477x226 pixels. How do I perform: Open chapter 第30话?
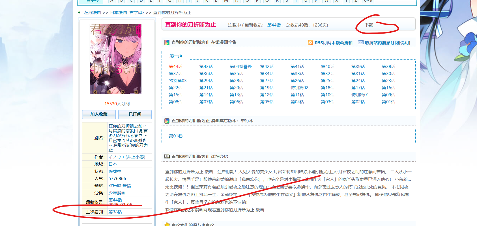pyautogui.click(x=388, y=74)
